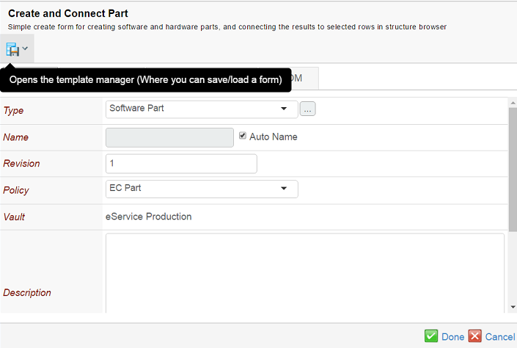Viewport: 517px width, 348px height.
Task: Open the Type dropdown showing Software Part
Action: [x=201, y=109]
